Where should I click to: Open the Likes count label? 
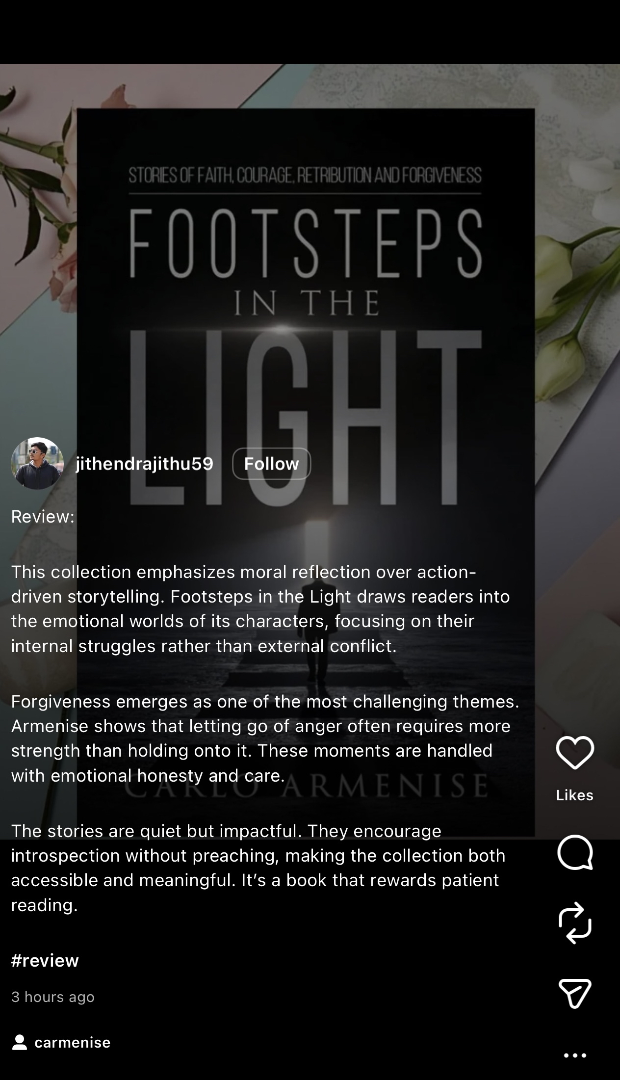(575, 795)
